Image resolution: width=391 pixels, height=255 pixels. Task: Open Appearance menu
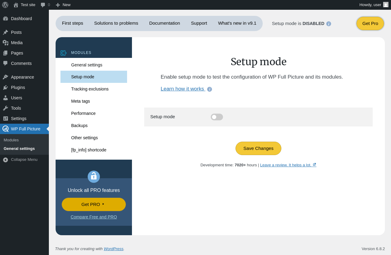pos(23,77)
